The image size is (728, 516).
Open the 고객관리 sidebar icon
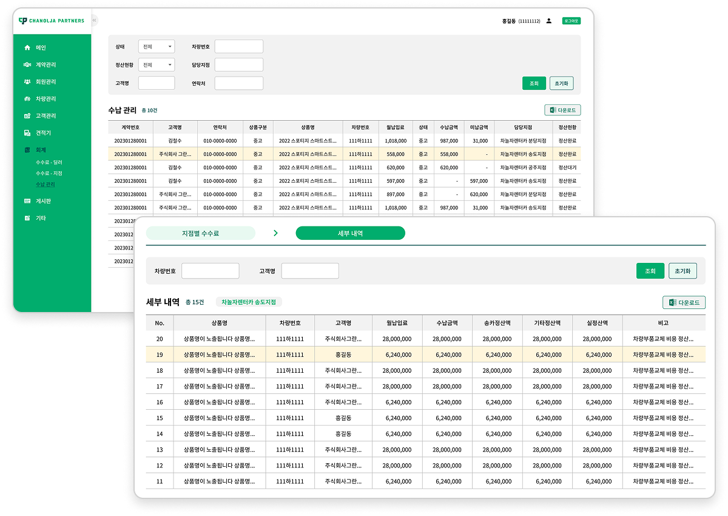point(27,115)
